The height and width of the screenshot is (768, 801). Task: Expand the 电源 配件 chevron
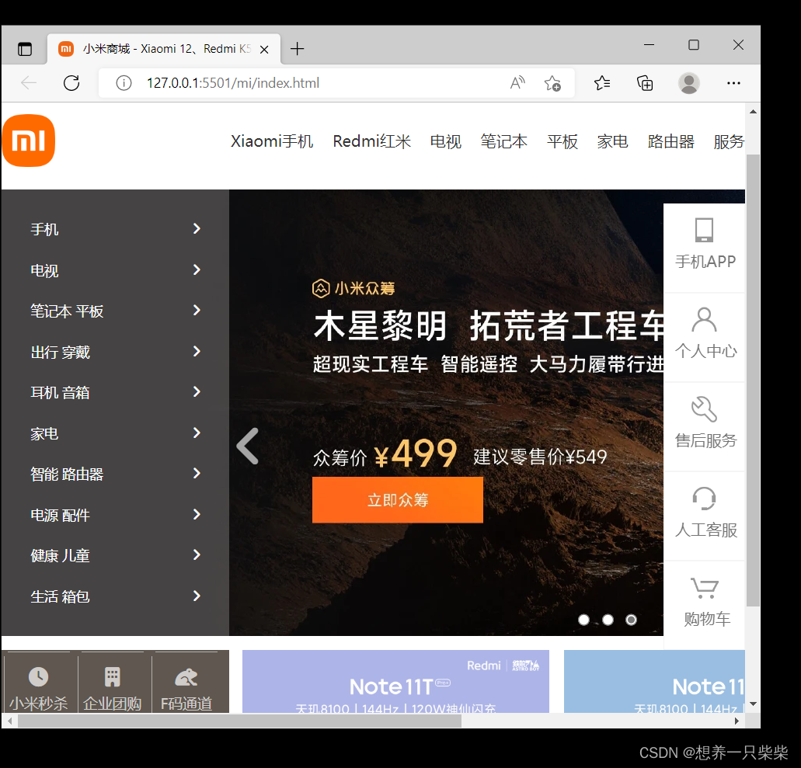tap(197, 514)
